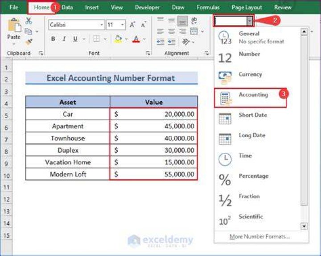Switch to the Formulas tab
The height and width of the screenshot is (256, 321).
[x=208, y=8]
